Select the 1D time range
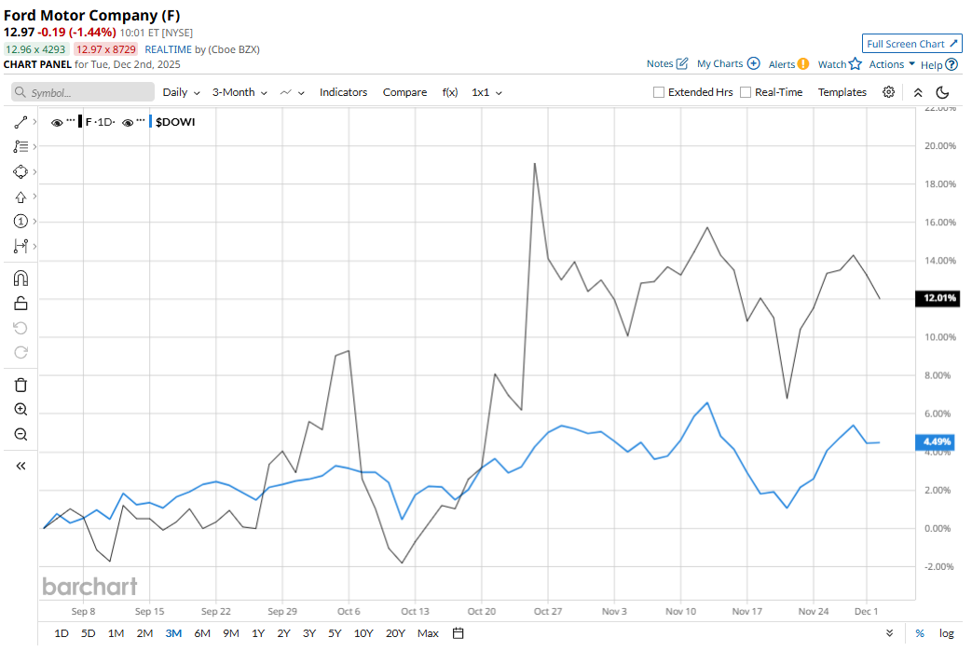The image size is (972, 651). click(62, 633)
